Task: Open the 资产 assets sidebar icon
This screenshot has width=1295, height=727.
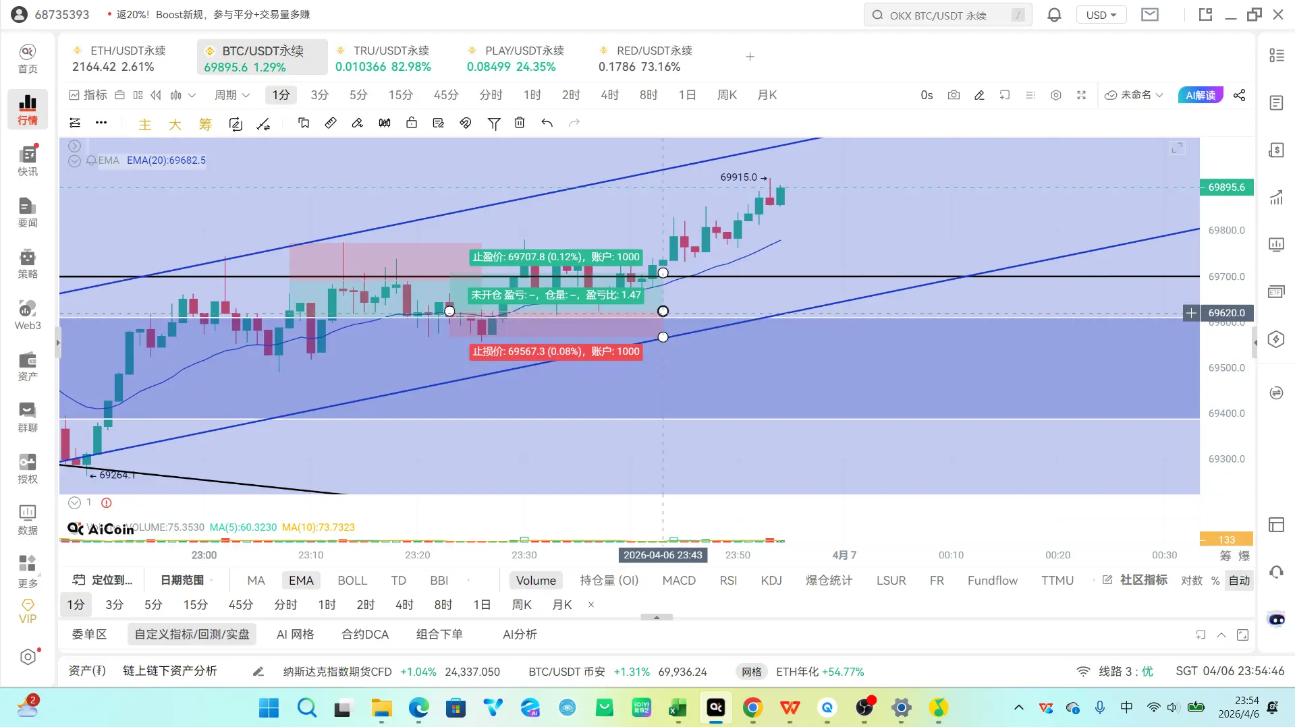Action: 28,366
